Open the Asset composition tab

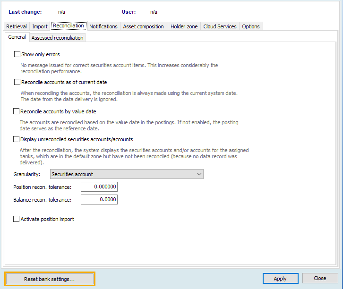point(143,26)
